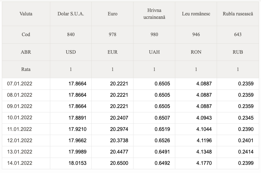
Task: Select the 14.01.2022 date cell
Action: point(26,163)
